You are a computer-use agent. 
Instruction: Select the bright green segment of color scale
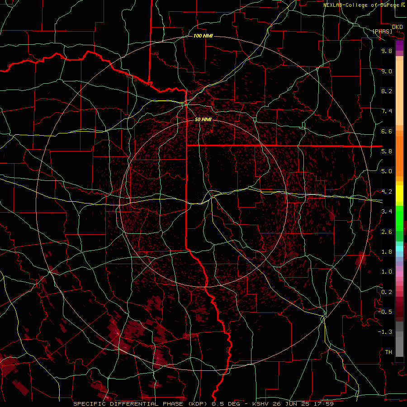point(399,218)
